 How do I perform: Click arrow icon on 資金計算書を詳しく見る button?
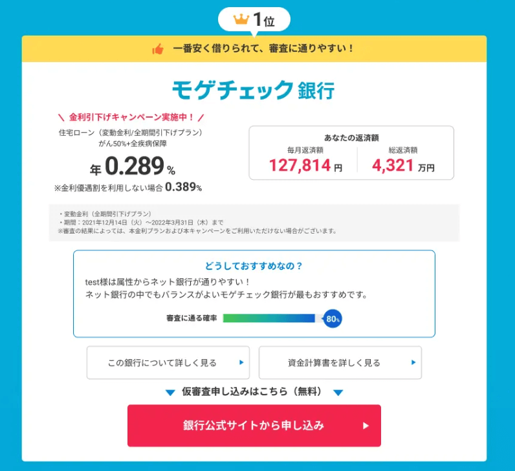click(x=413, y=362)
